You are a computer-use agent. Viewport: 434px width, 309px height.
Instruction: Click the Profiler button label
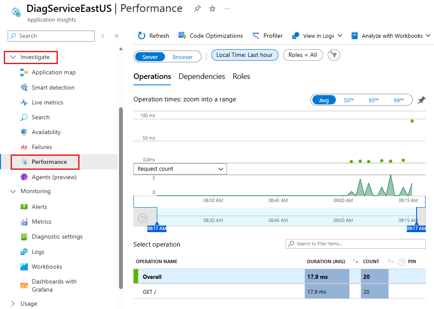(x=273, y=36)
